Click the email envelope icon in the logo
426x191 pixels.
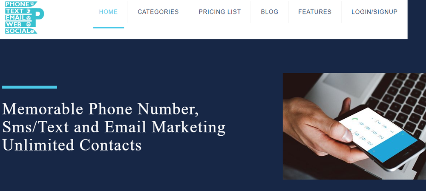28,17
